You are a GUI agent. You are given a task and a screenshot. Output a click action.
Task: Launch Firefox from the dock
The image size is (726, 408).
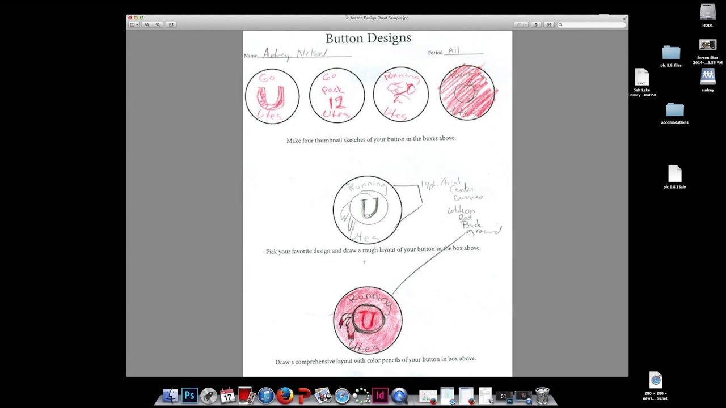coord(285,396)
